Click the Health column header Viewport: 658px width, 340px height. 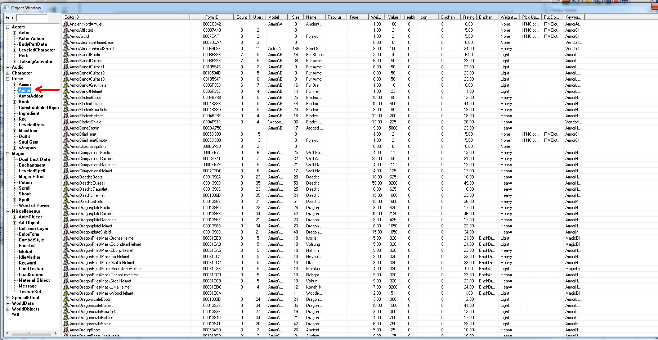coord(409,17)
